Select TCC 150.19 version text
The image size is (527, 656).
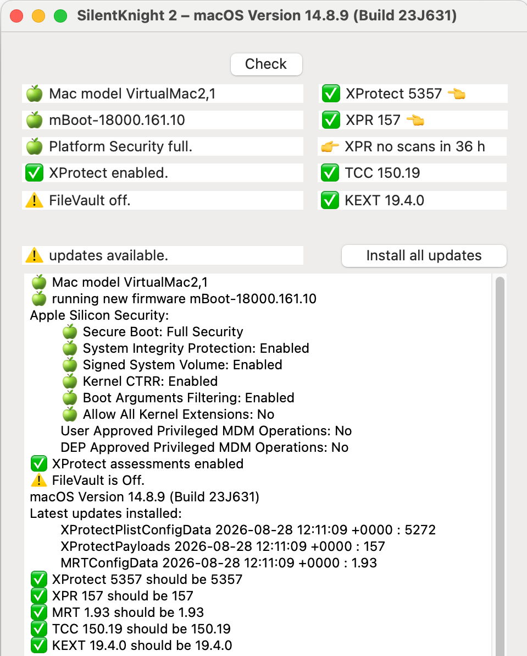click(x=382, y=173)
